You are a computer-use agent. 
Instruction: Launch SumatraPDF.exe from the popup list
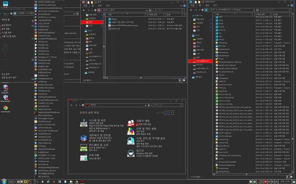tap(45, 140)
